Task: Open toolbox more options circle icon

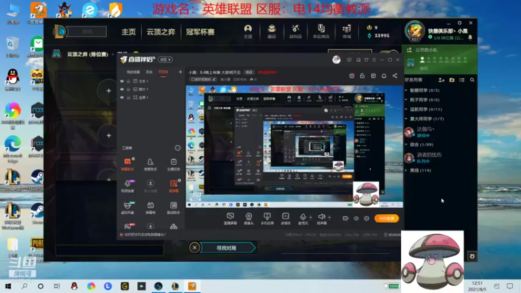Action: [x=178, y=148]
